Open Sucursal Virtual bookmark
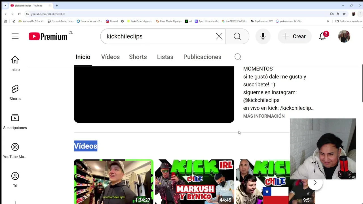363x204 pixels. [89, 21]
